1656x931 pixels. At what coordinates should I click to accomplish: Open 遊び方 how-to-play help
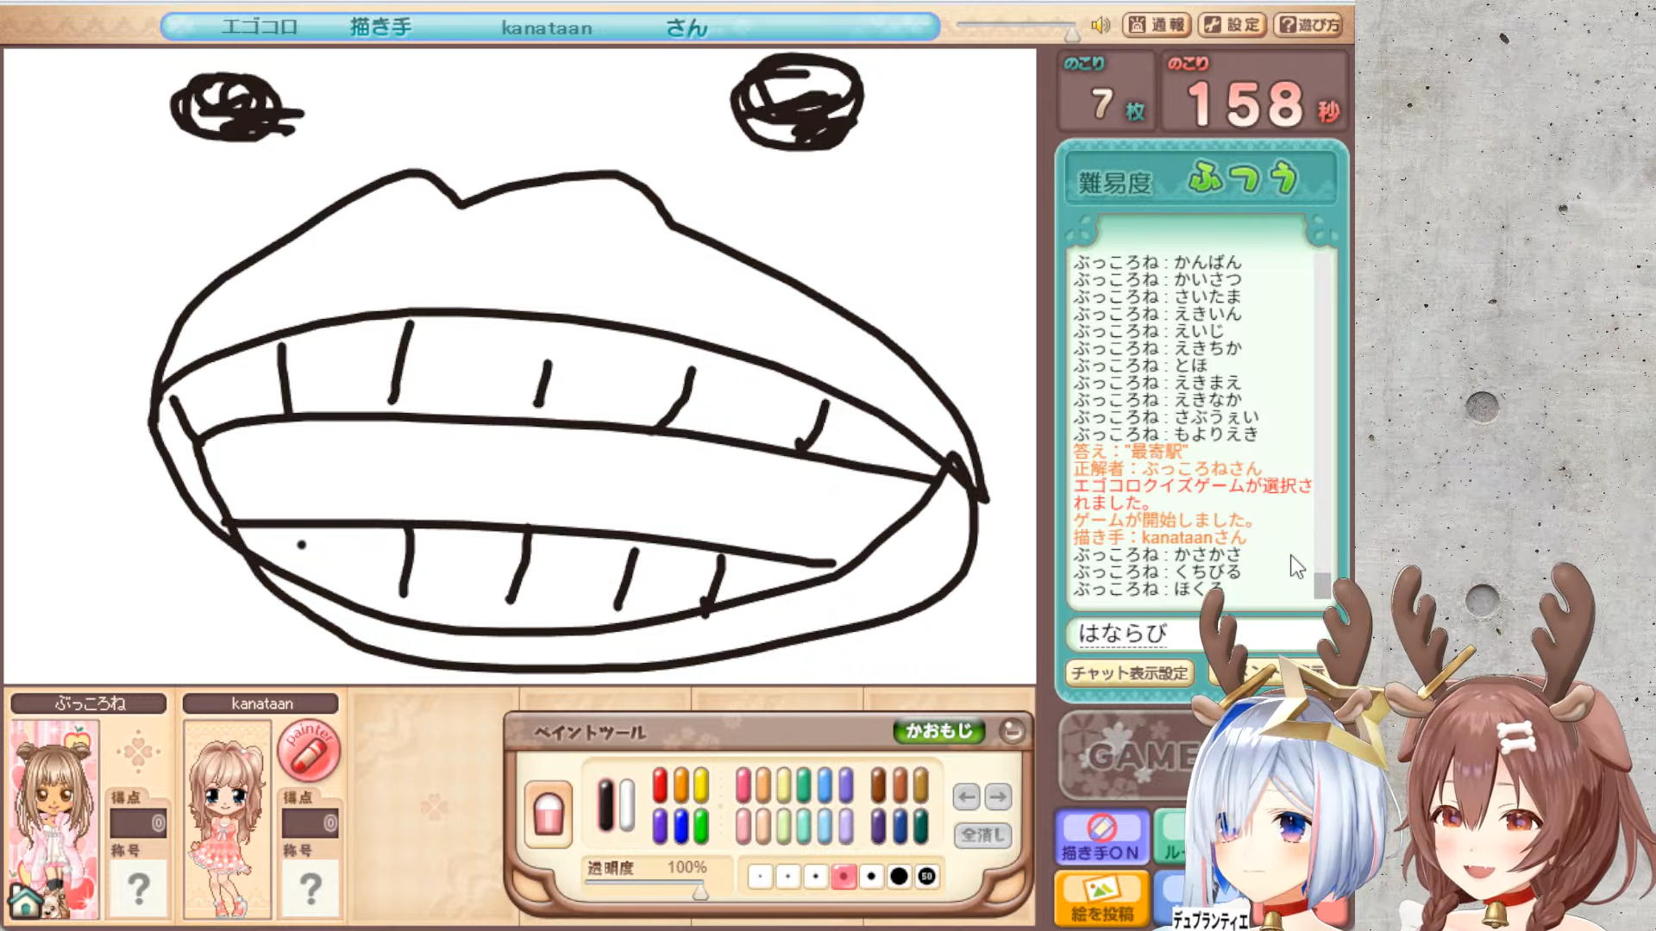pos(1309,25)
